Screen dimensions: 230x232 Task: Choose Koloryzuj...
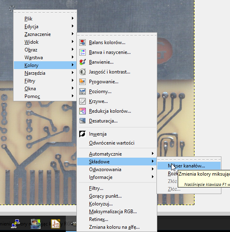click(x=117, y=204)
